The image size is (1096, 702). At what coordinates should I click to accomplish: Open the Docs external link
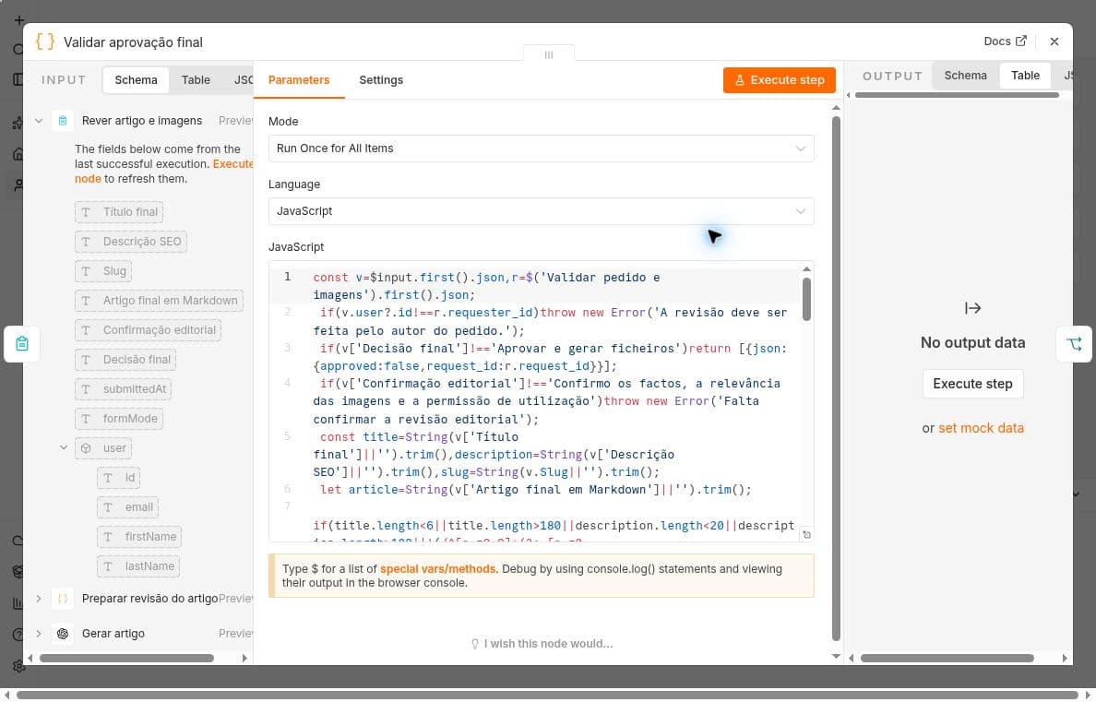pos(1005,42)
